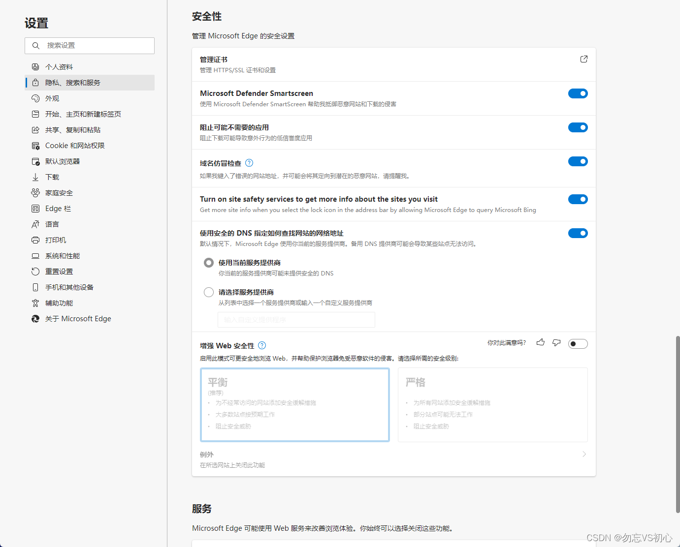Click the 关于 Microsoft Edge logo icon

pos(35,319)
